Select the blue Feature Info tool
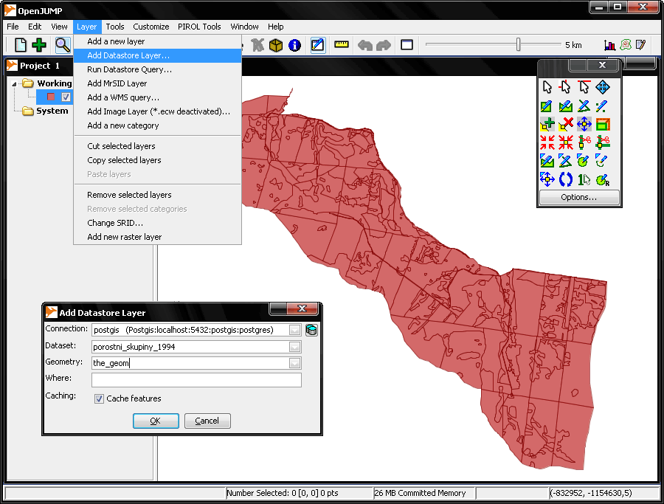The height and width of the screenshot is (504, 664). 294,45
